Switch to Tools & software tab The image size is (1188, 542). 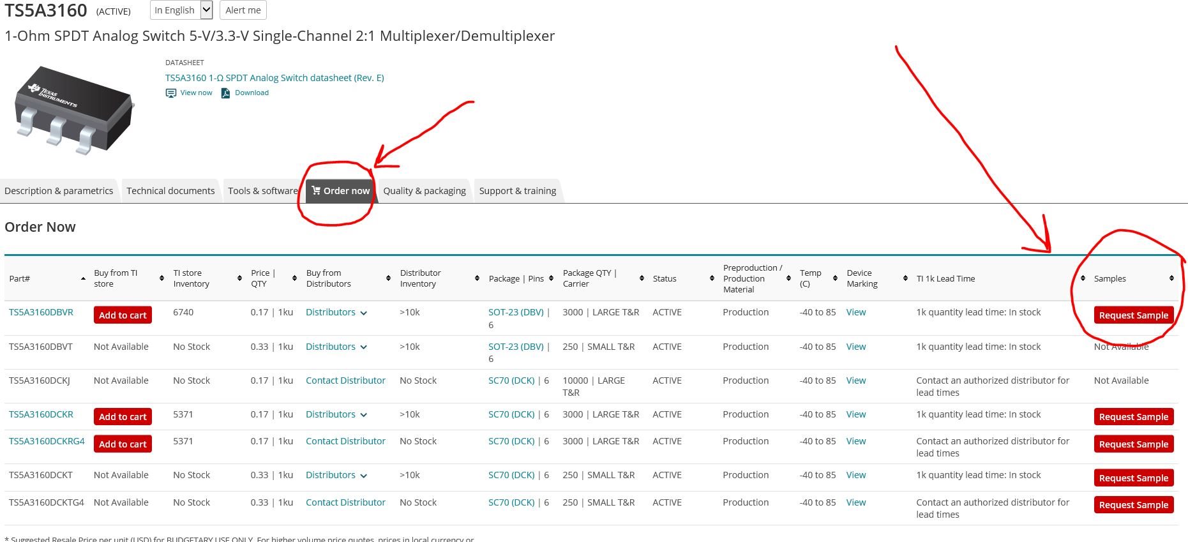262,191
